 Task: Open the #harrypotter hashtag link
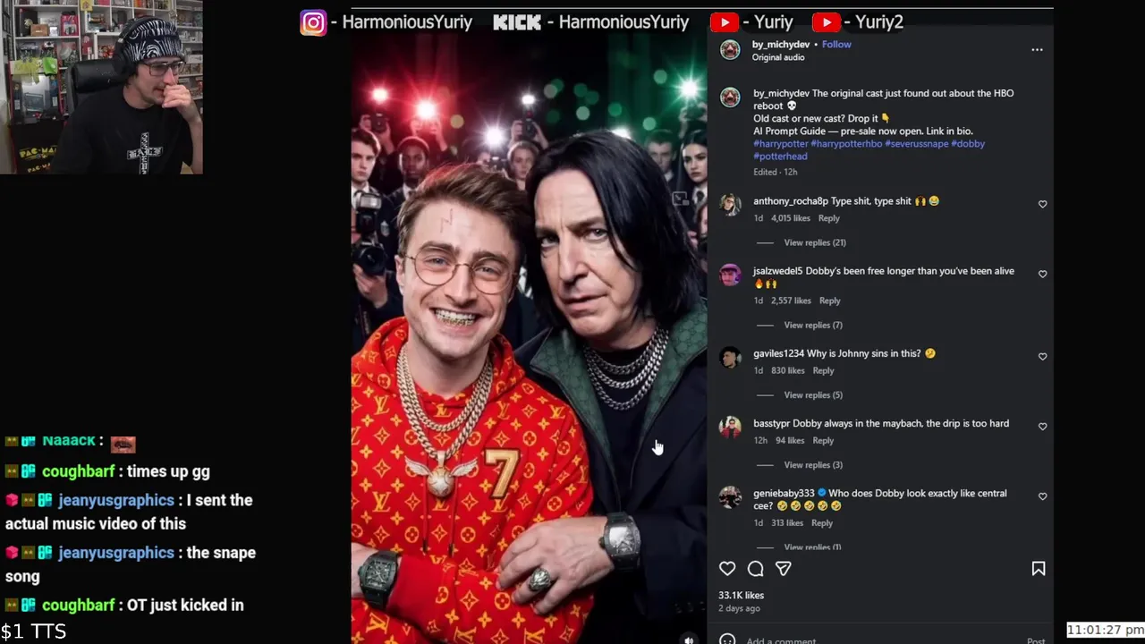781,144
